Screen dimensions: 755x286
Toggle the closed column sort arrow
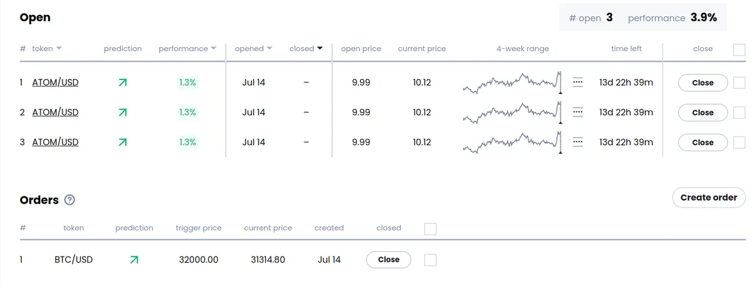coord(320,49)
